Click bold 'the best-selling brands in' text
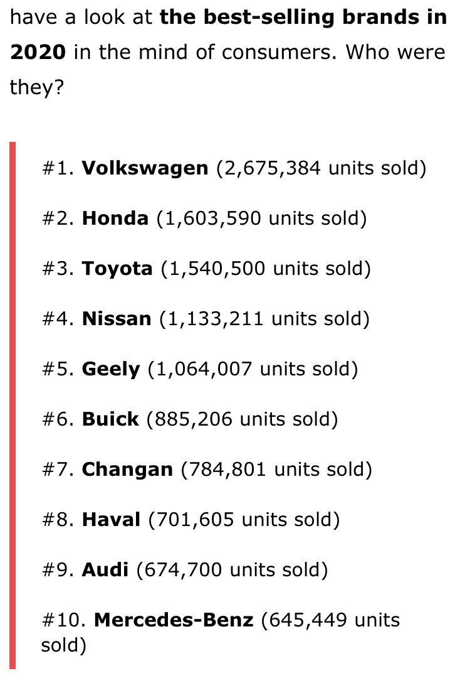Image resolution: width=470 pixels, height=693 pixels. [x=303, y=18]
